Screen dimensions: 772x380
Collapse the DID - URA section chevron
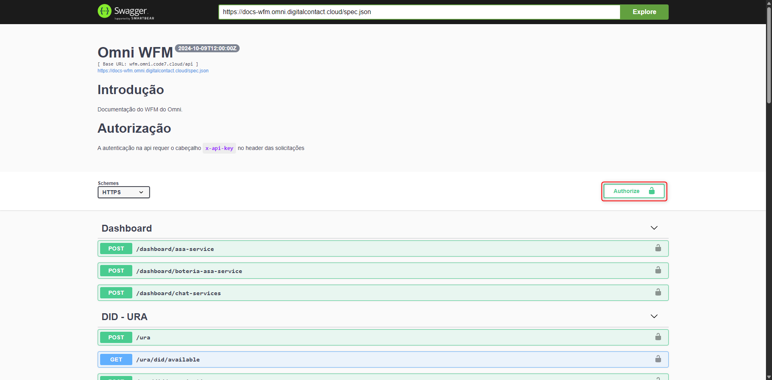654,316
